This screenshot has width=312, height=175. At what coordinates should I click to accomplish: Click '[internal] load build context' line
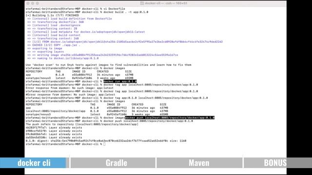[54, 35]
